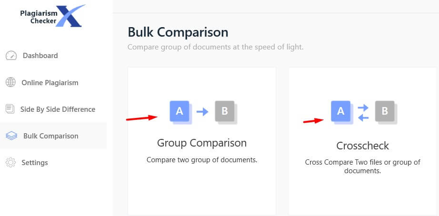The height and width of the screenshot is (216, 439).
Task: Click the Settings gear icon
Action: pyautogui.click(x=10, y=163)
